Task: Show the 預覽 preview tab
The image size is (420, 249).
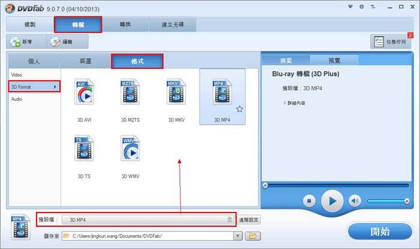Action: point(334,60)
